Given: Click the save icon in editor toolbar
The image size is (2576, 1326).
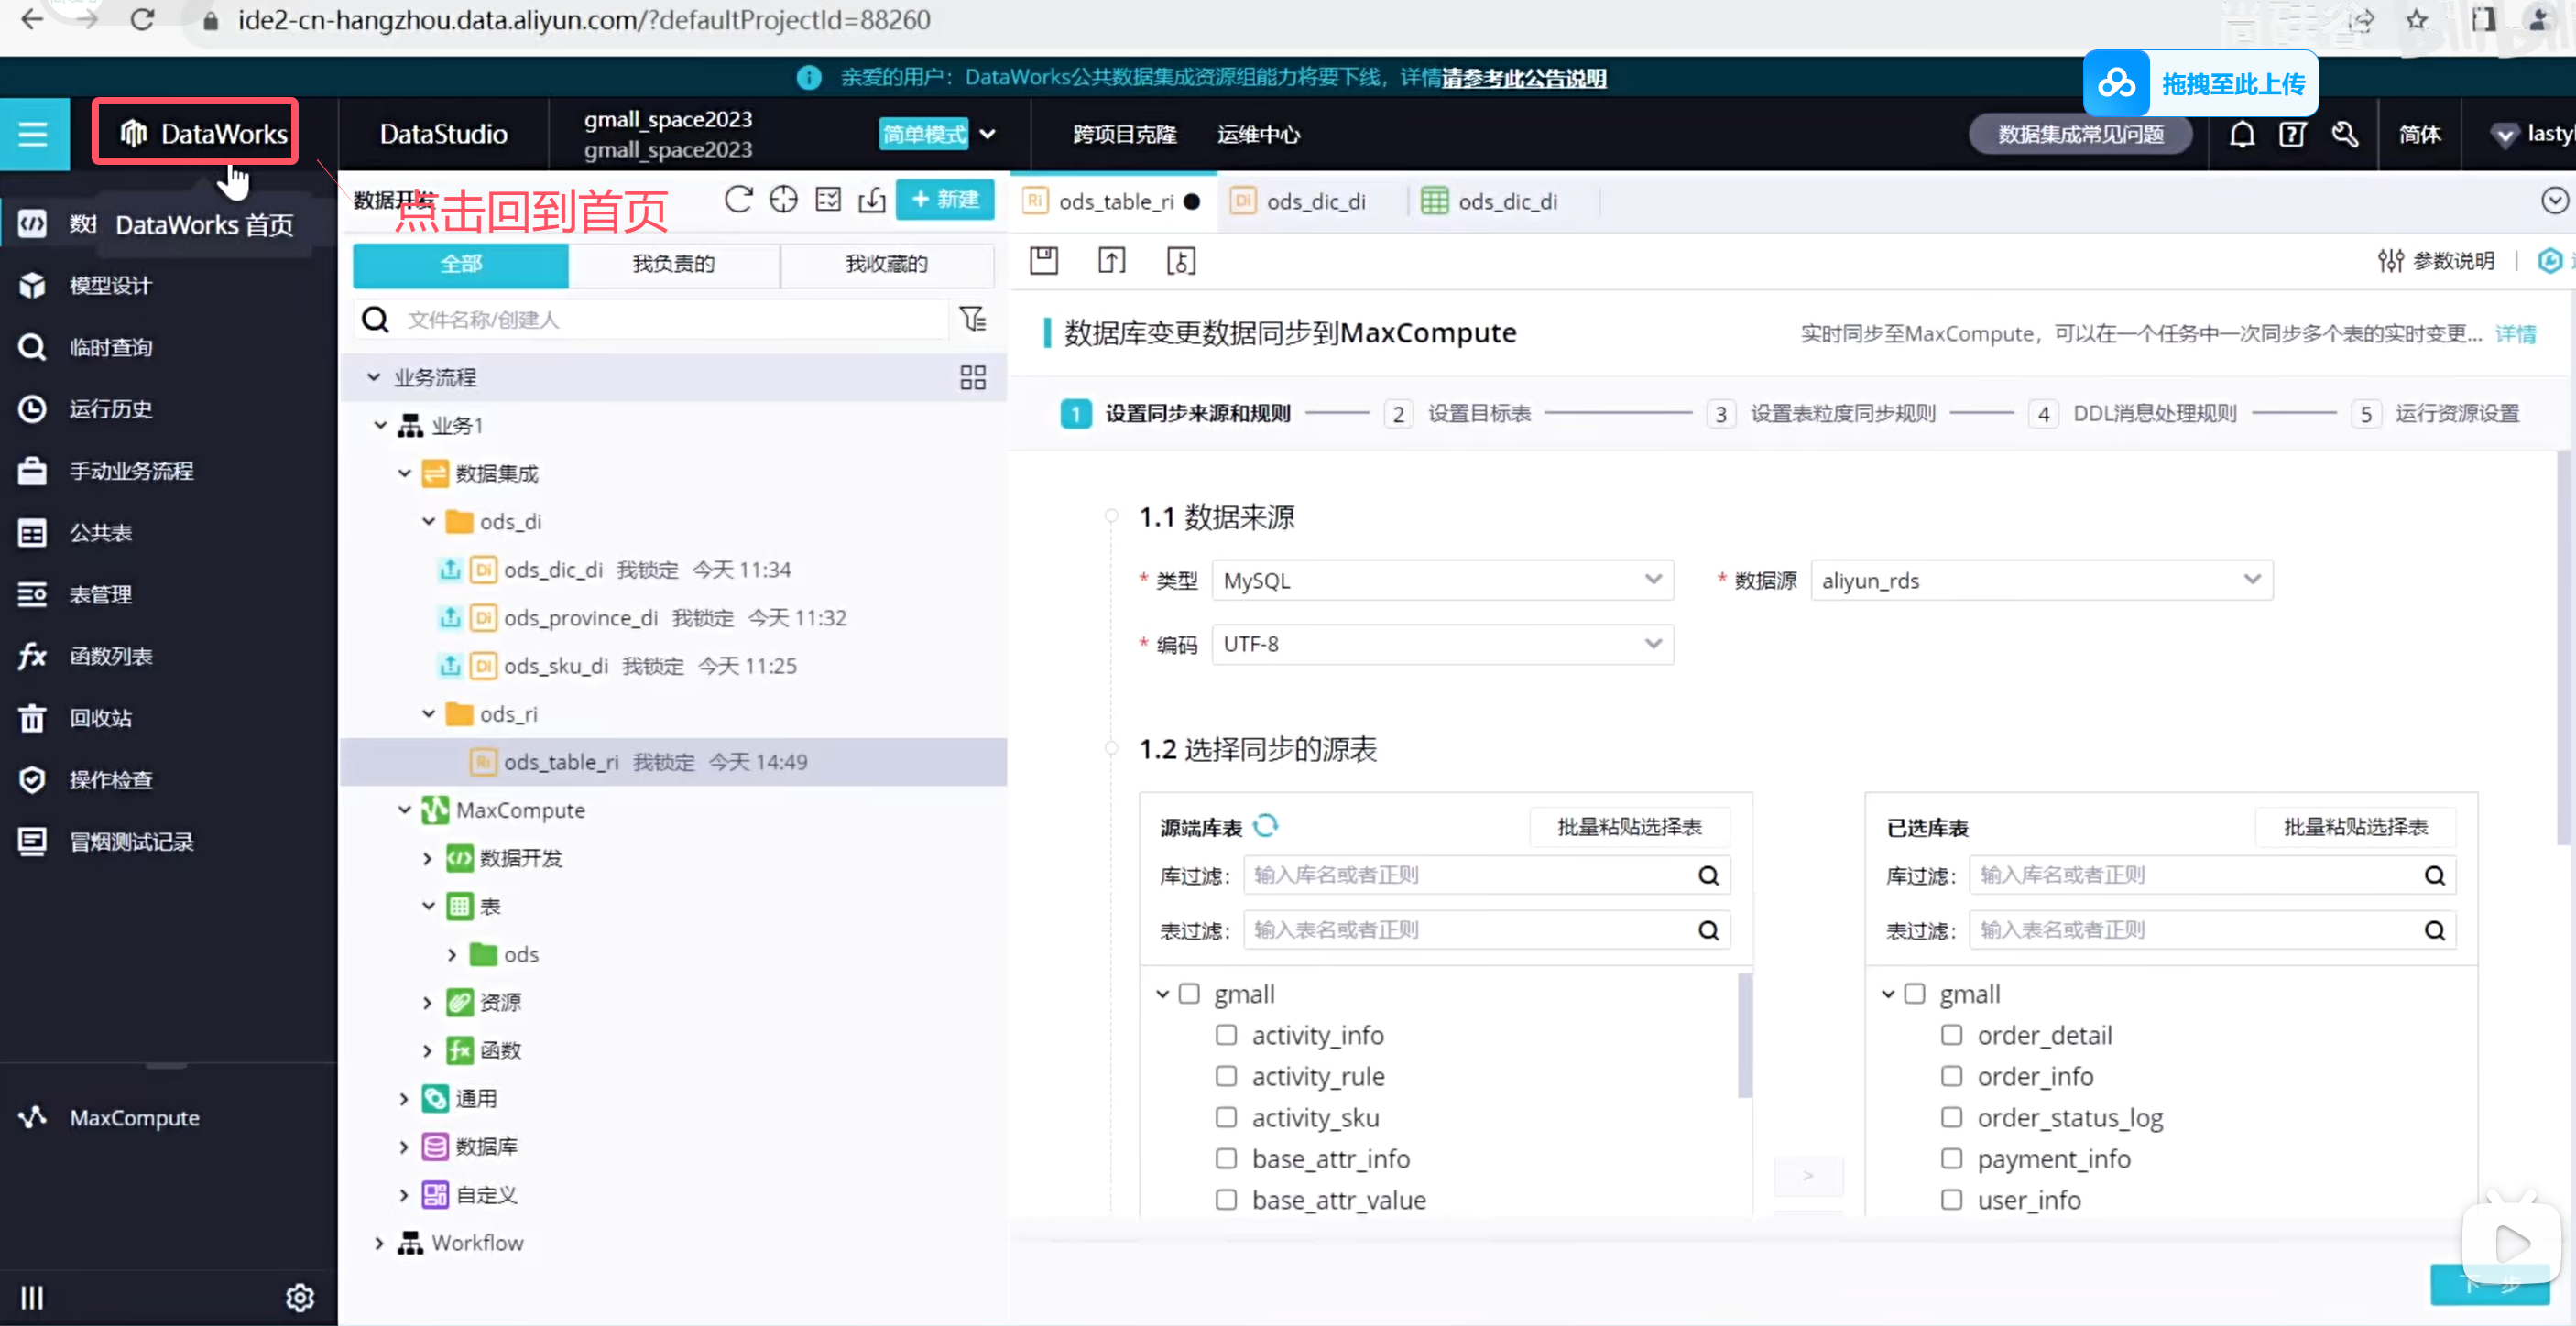Looking at the screenshot, I should pos(1043,261).
